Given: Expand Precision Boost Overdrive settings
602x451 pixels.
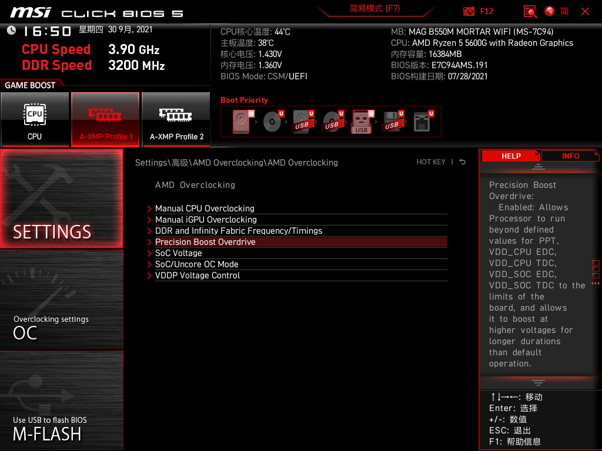Looking at the screenshot, I should coord(205,242).
